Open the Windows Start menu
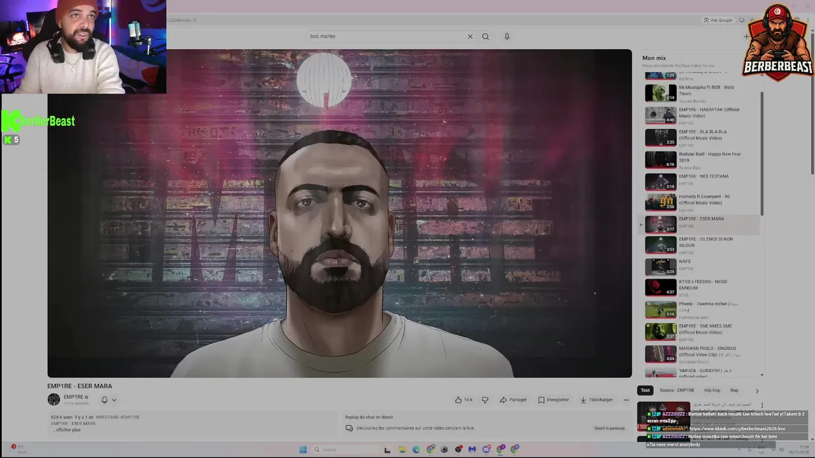 point(302,449)
